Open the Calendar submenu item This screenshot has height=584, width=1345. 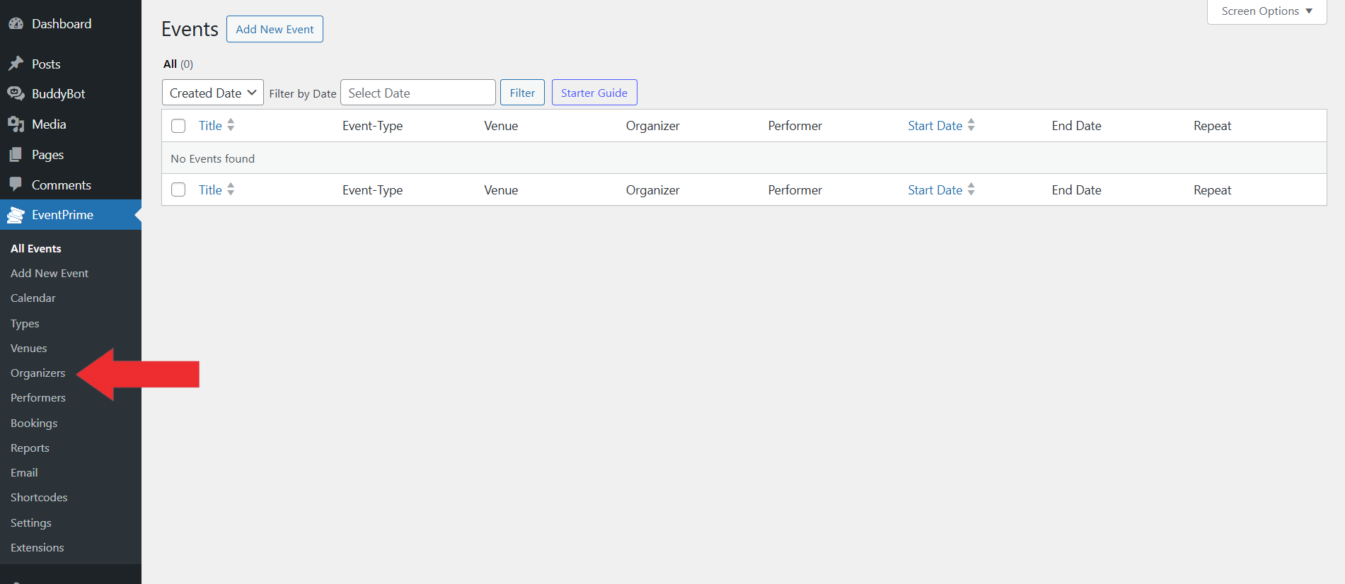tap(33, 298)
